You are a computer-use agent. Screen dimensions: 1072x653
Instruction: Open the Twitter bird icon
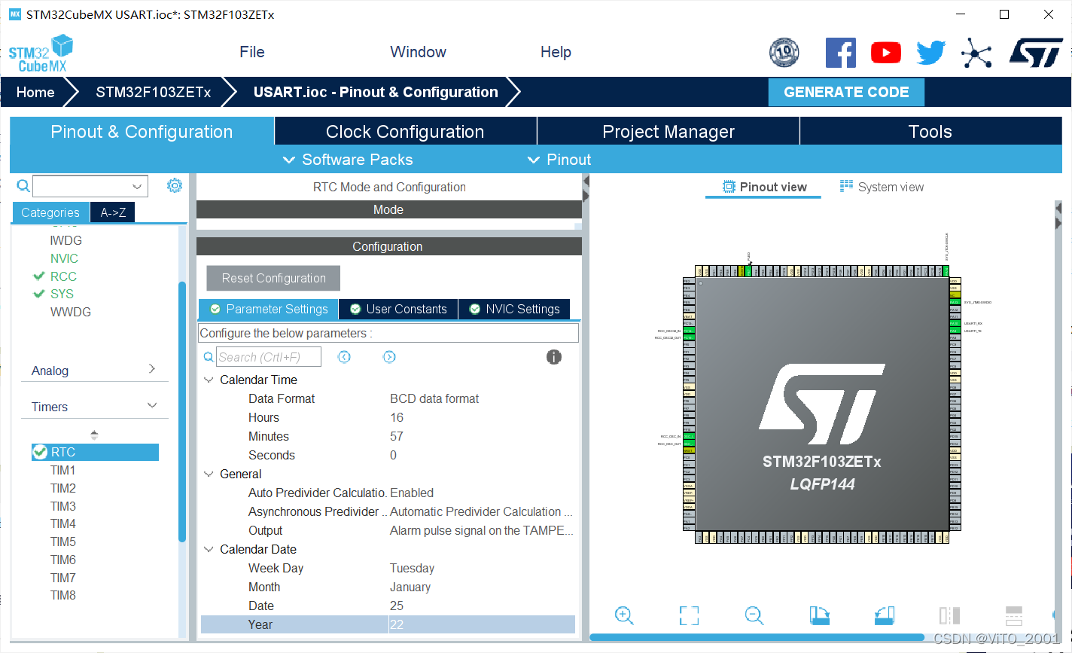pyautogui.click(x=931, y=53)
